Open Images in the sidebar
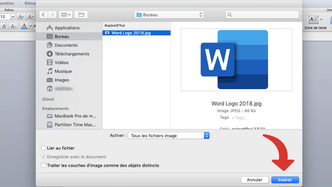This screenshot has width=332, height=187. 69,80
